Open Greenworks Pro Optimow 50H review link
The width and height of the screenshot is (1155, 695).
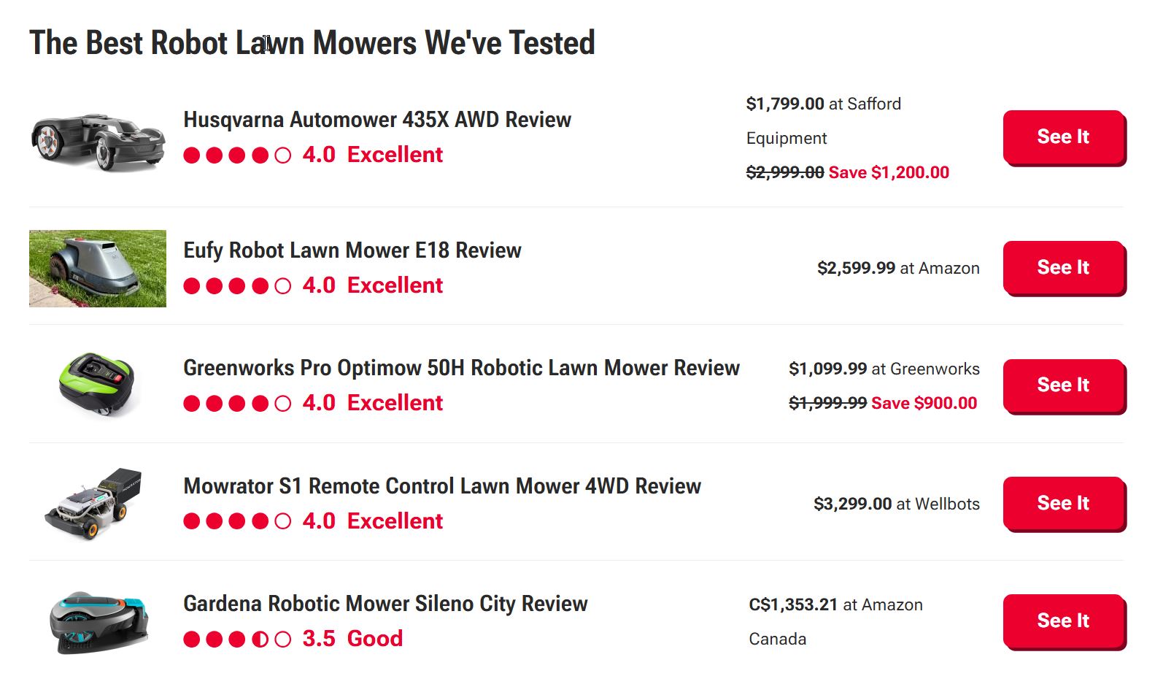(461, 368)
